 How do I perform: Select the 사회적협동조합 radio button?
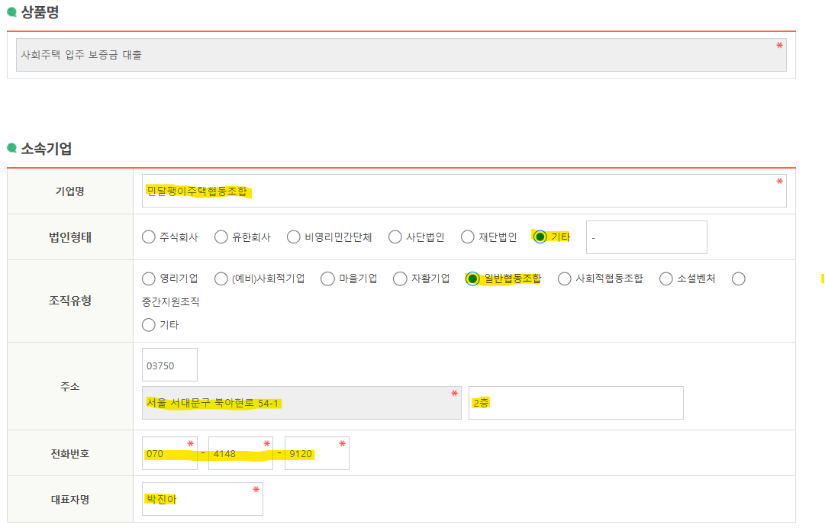click(565, 278)
